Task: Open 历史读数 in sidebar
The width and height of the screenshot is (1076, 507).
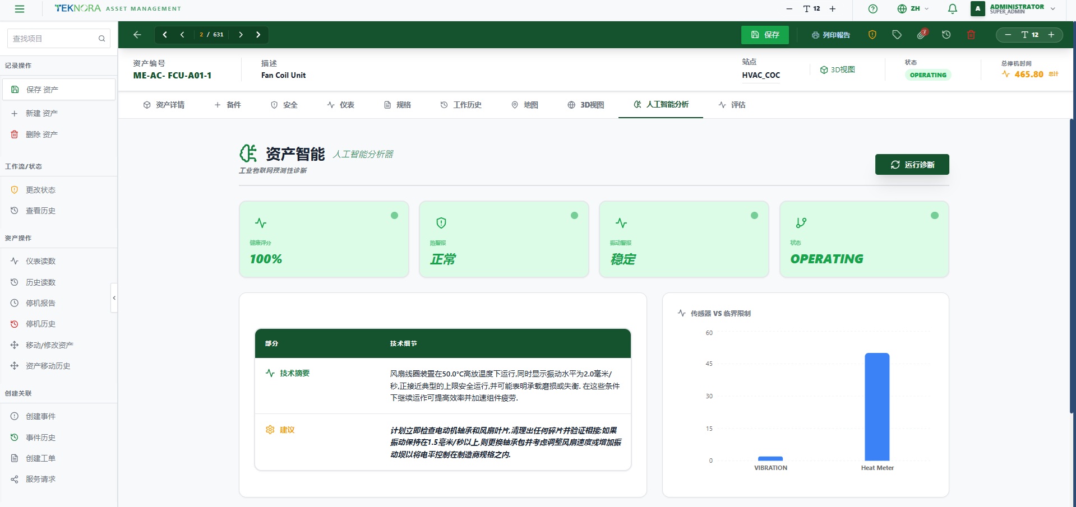Action: tap(58, 282)
